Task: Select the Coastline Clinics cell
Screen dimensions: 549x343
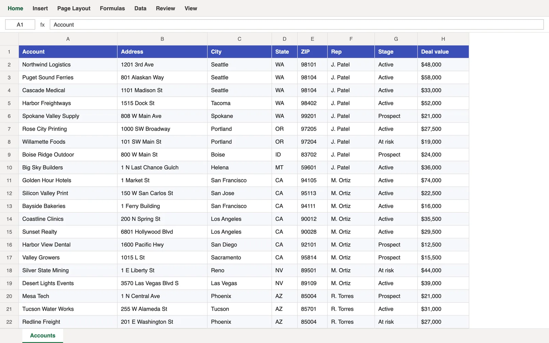Action: 68,219
